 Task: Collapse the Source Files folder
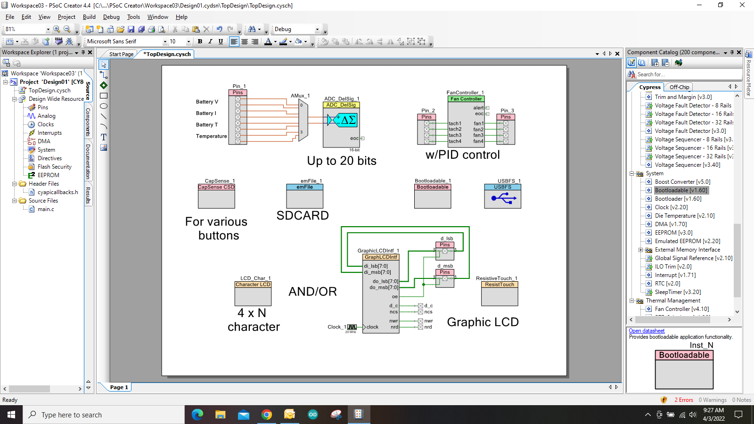(x=14, y=201)
